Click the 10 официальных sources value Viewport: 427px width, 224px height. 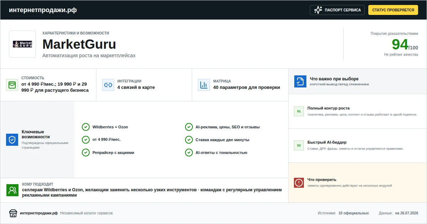tap(354, 213)
